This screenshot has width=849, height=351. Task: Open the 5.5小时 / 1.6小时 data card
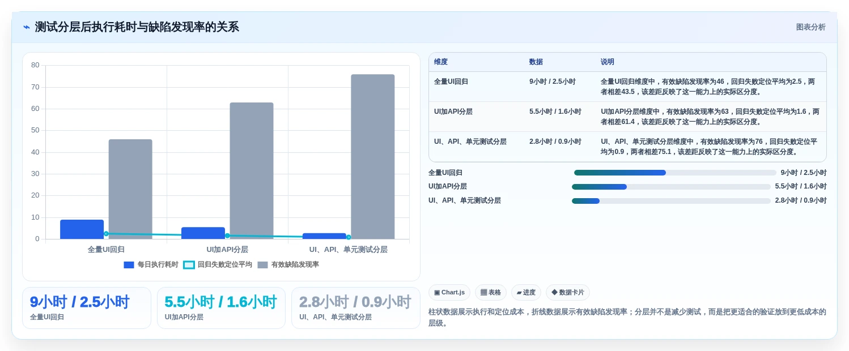[221, 308]
